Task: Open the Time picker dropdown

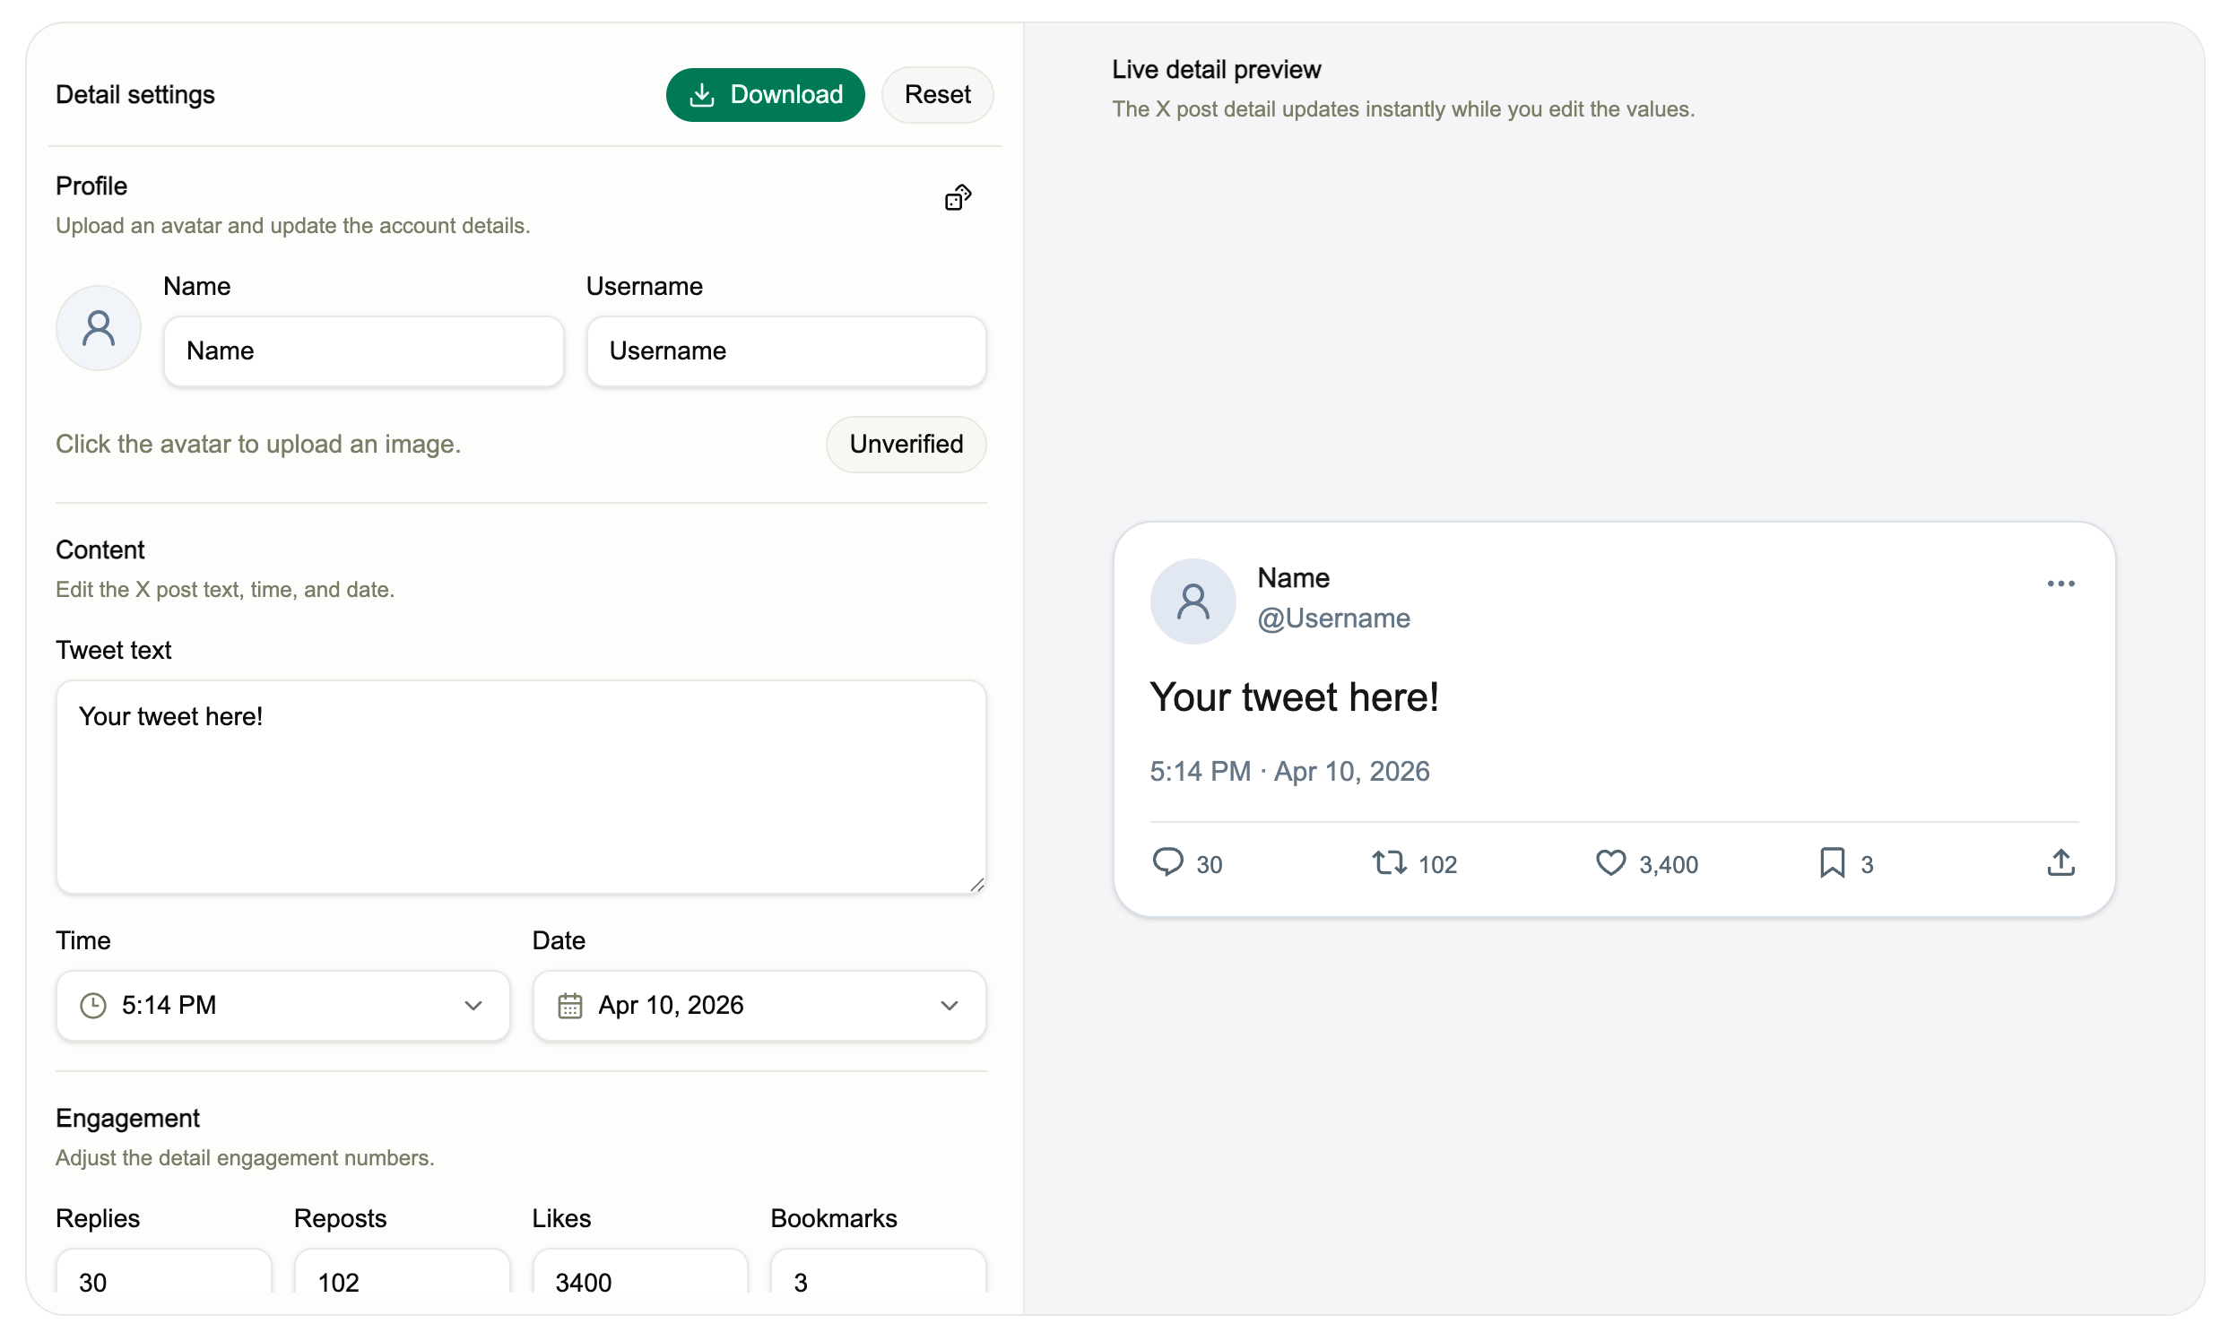Action: [x=473, y=1006]
